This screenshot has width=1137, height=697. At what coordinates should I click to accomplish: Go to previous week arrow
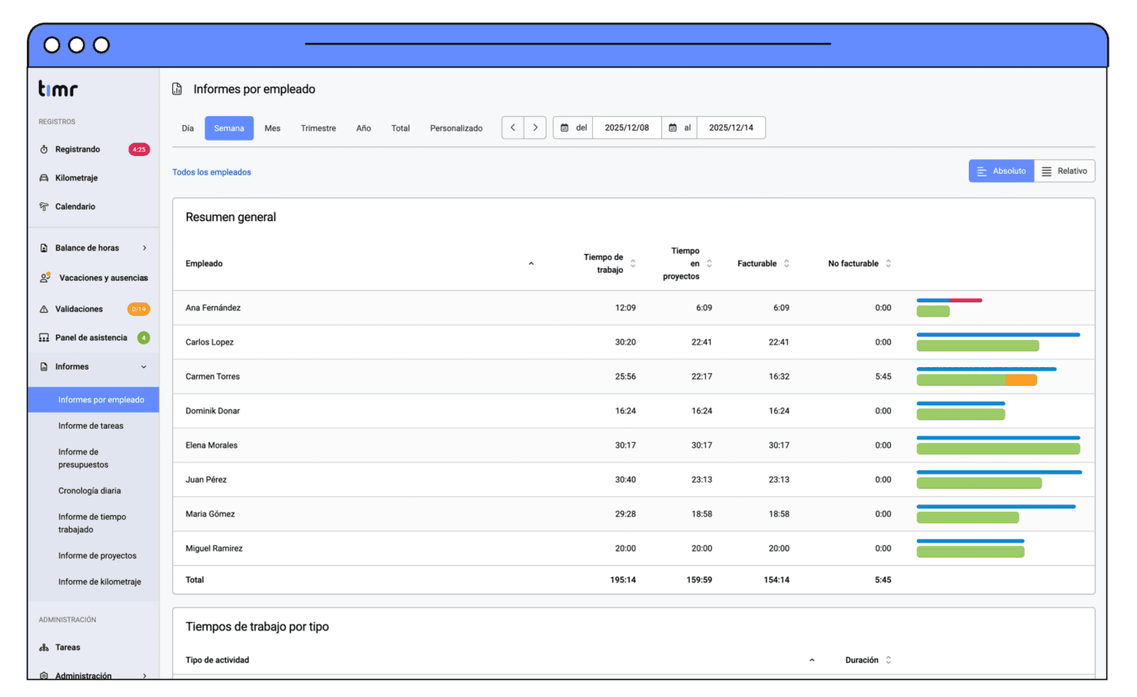click(x=512, y=128)
